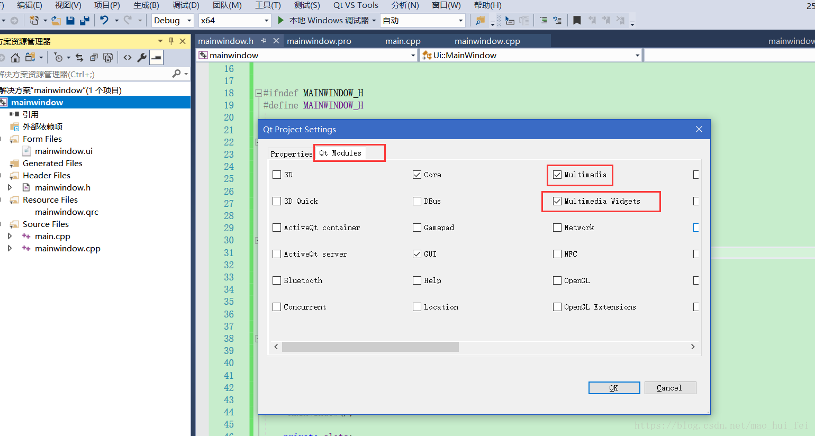Click the Switch Views icon in Solution Explorer

point(30,57)
